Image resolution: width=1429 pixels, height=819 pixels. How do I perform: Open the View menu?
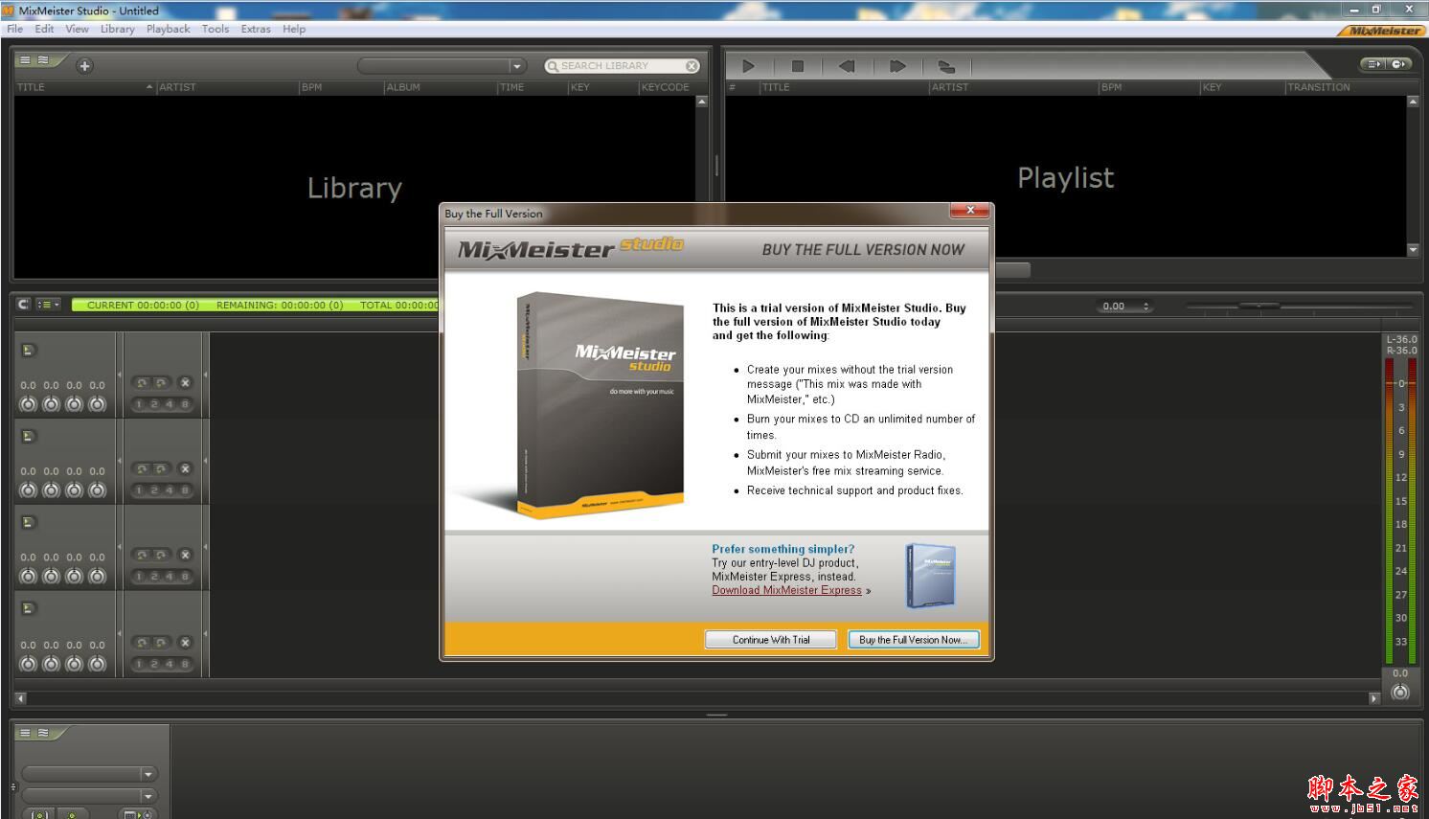[77, 29]
